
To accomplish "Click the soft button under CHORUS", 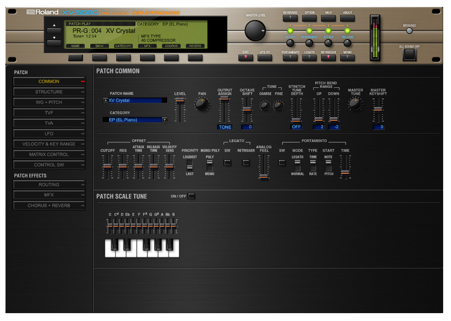I will 171,58.
